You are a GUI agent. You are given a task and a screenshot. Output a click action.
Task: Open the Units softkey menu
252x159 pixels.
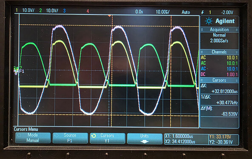144,139
